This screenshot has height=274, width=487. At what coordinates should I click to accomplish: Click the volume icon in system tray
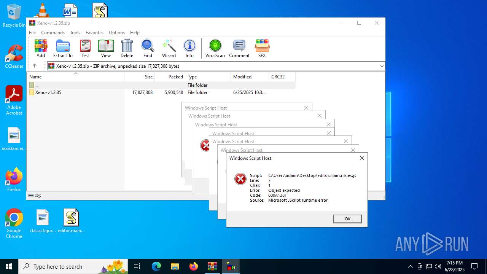tap(438, 266)
